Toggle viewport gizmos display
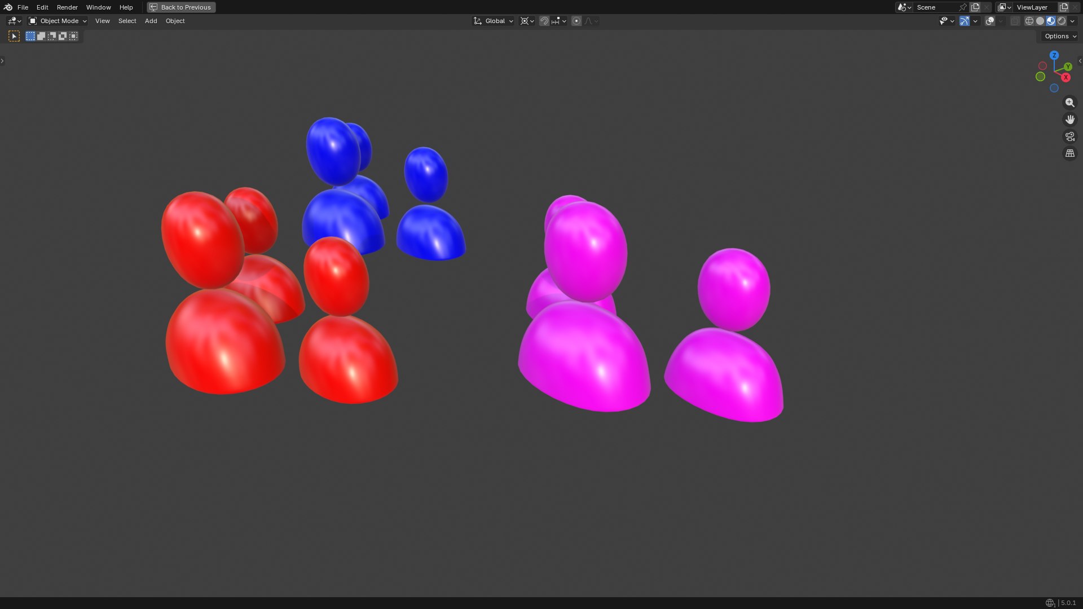 click(x=965, y=21)
